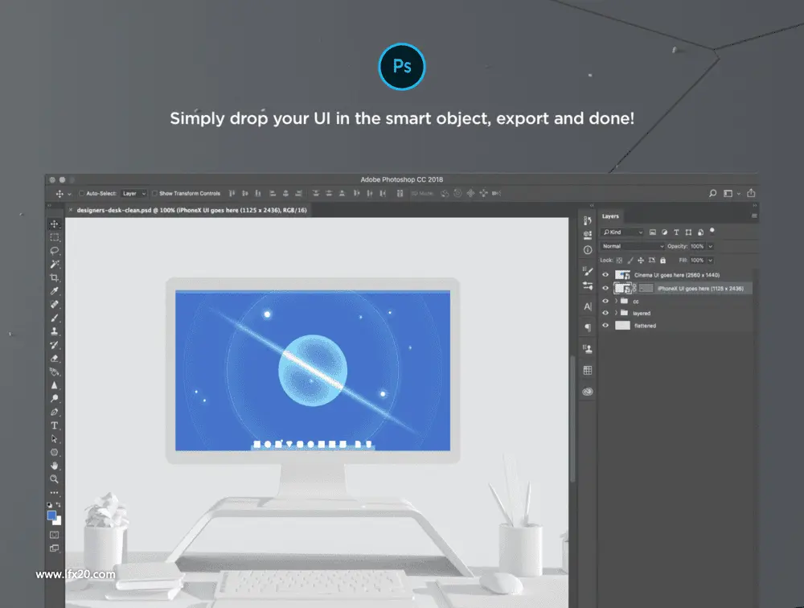Screen dimensions: 804x608
Task: Select the Magic Wand tool
Action: point(54,265)
